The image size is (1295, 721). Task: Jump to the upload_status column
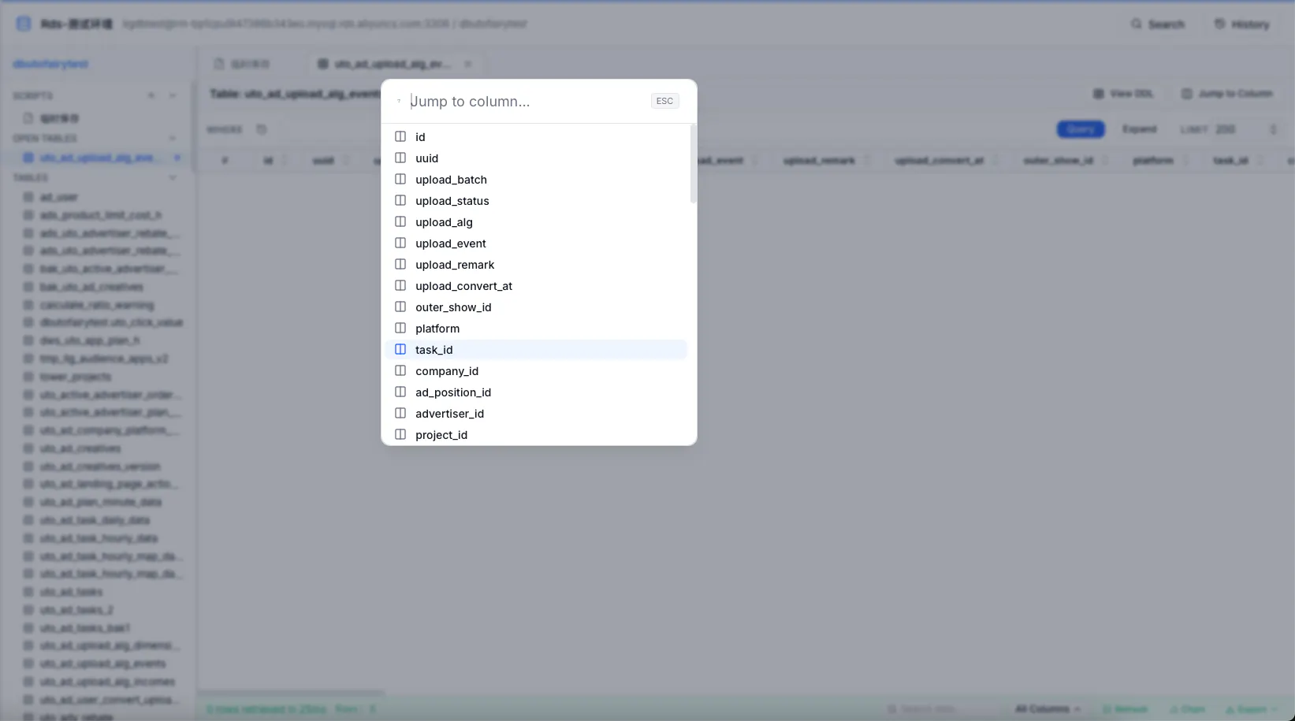click(x=536, y=201)
